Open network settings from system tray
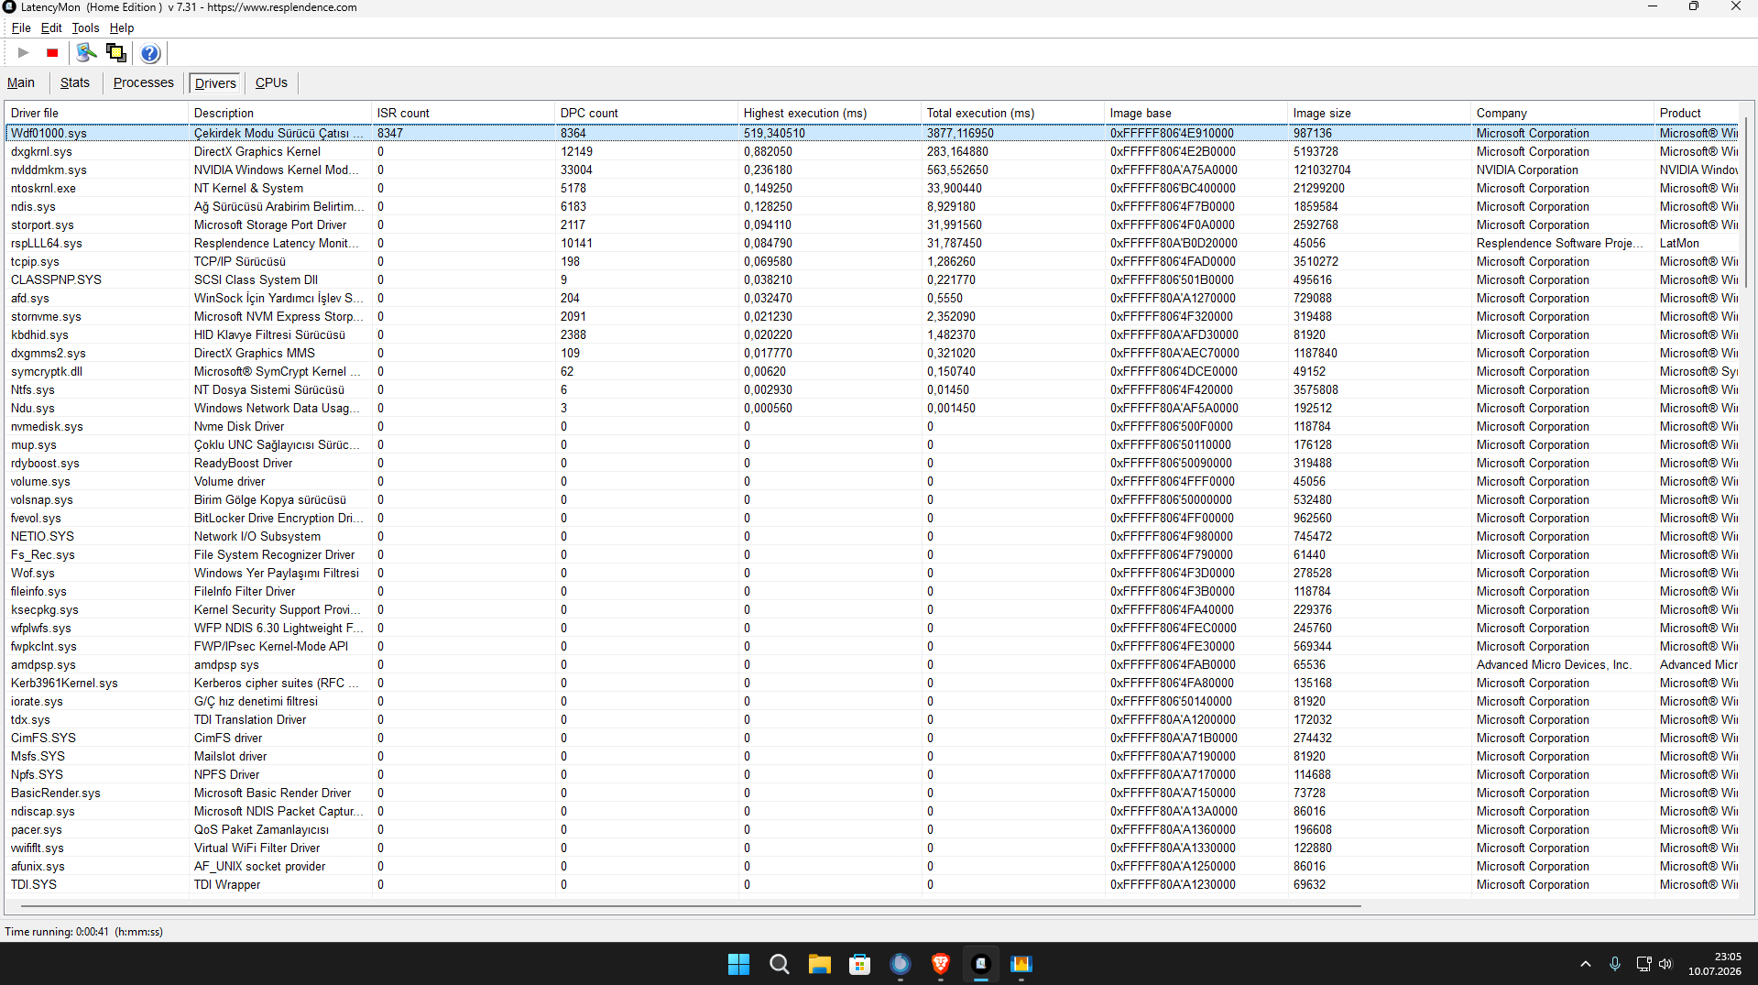The width and height of the screenshot is (1758, 985). click(x=1643, y=964)
